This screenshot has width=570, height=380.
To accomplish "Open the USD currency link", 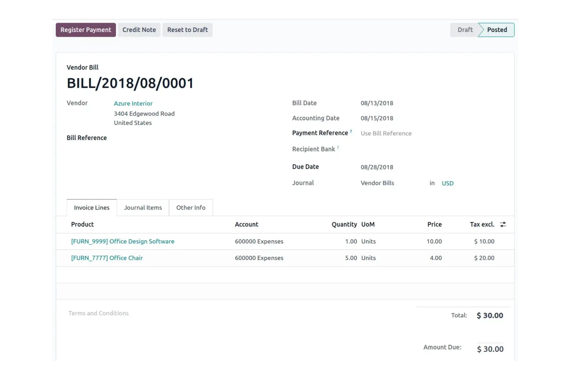I will tap(448, 183).
